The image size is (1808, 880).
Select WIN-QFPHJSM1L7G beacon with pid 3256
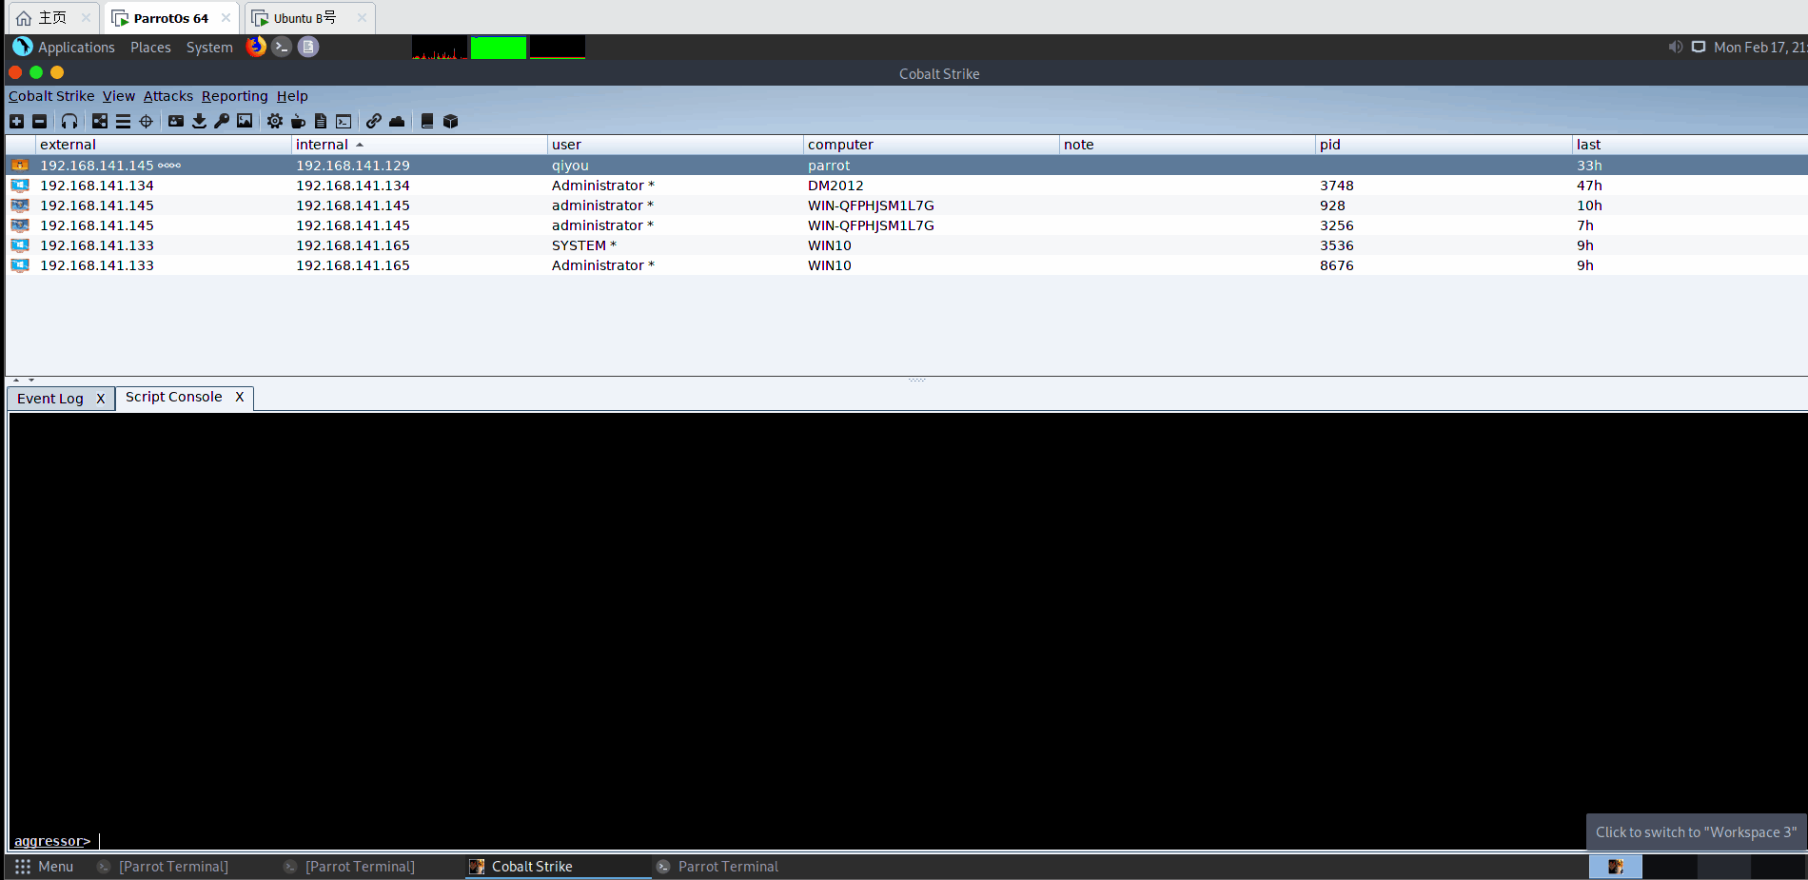(907, 225)
